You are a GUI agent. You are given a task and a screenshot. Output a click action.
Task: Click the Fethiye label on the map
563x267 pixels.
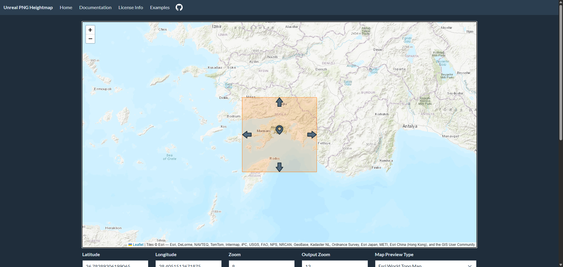(x=324, y=143)
